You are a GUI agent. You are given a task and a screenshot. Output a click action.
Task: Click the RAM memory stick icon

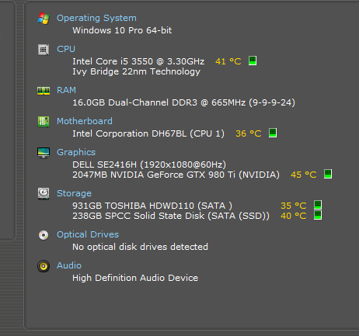point(44,91)
